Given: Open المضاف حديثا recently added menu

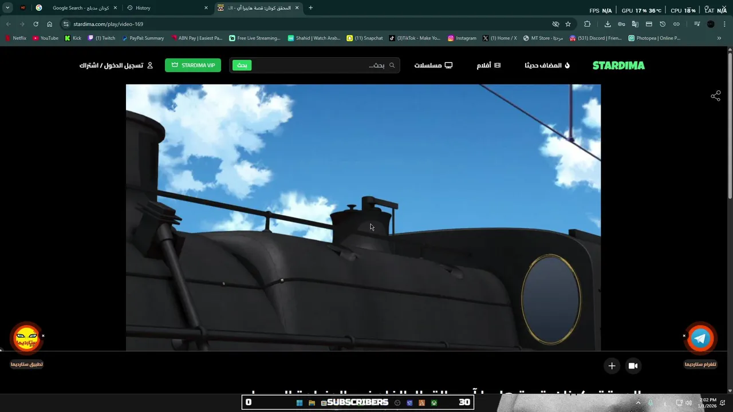Looking at the screenshot, I should tap(547, 65).
